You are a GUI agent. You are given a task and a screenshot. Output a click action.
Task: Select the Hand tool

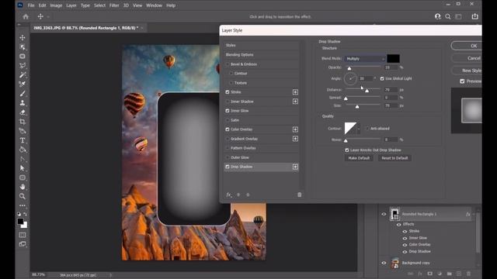[23, 187]
